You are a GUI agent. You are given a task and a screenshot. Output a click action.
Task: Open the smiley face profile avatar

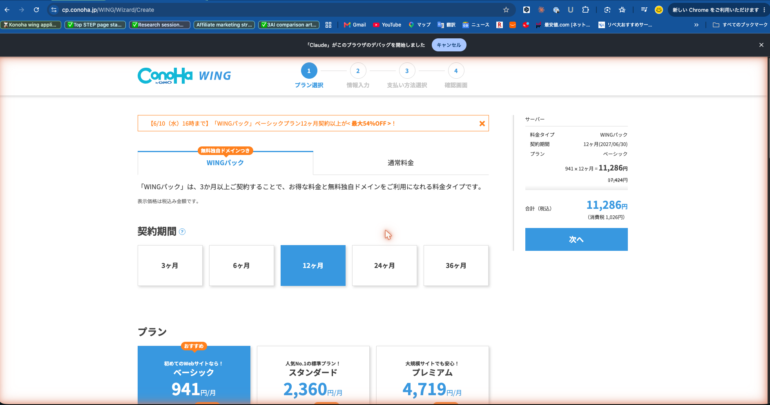click(x=658, y=10)
